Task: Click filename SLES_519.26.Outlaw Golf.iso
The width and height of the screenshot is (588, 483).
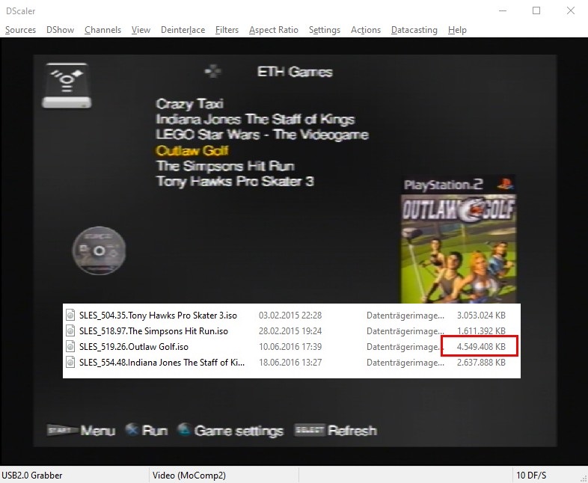Action: (x=133, y=347)
